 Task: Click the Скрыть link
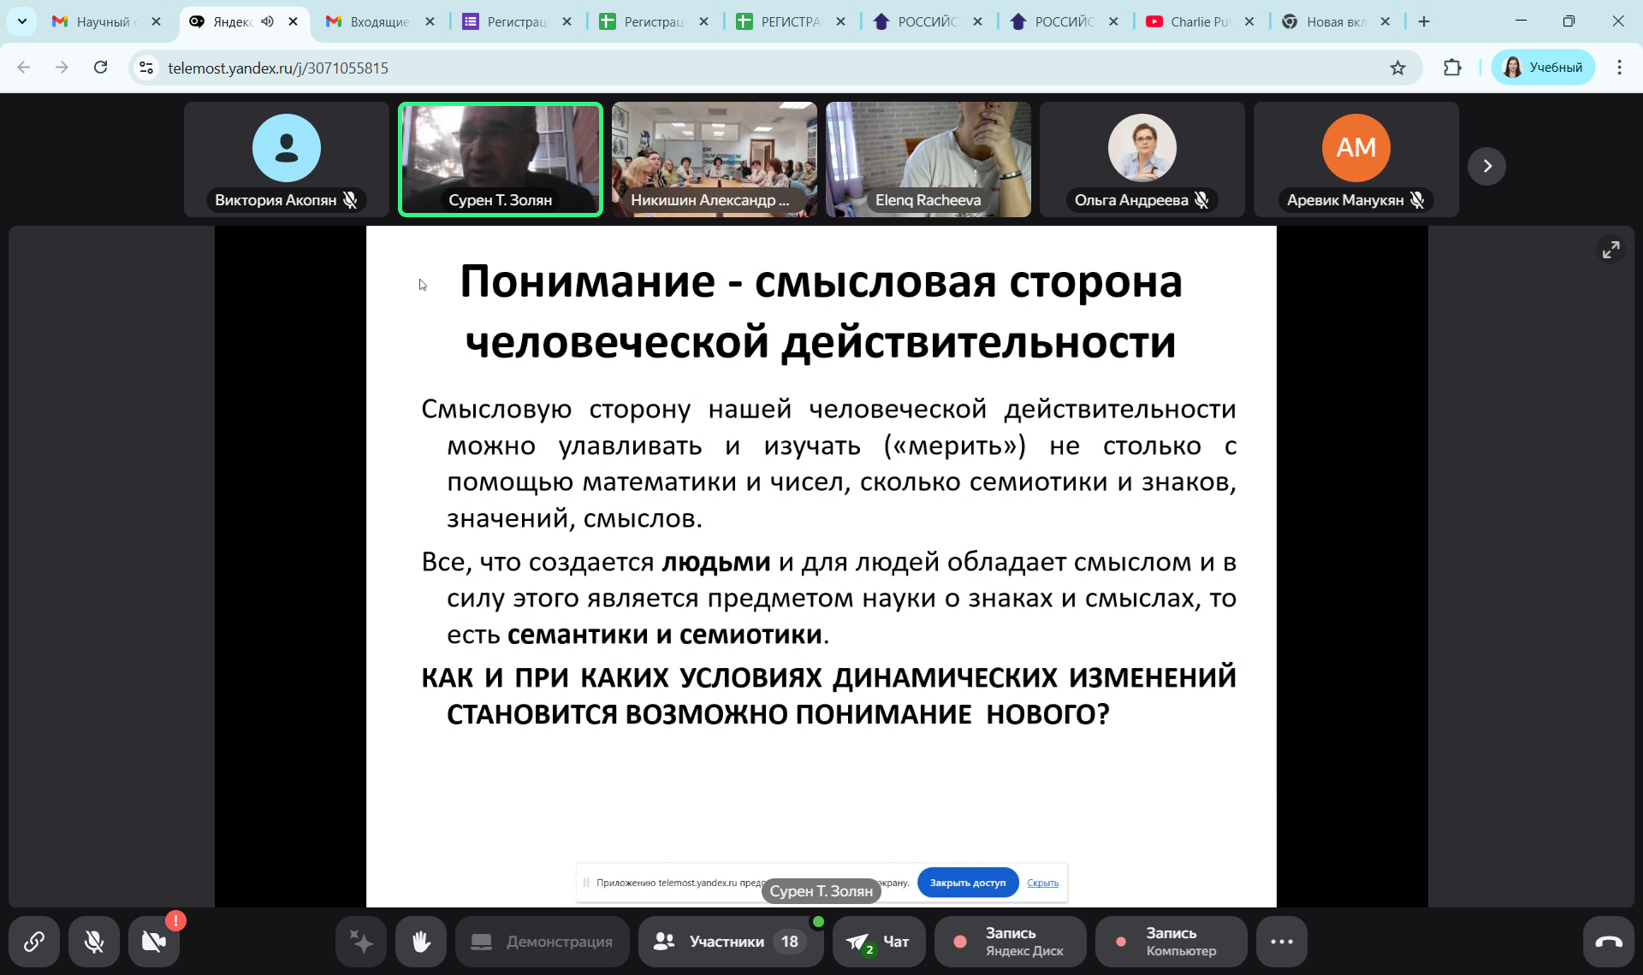tap(1042, 883)
